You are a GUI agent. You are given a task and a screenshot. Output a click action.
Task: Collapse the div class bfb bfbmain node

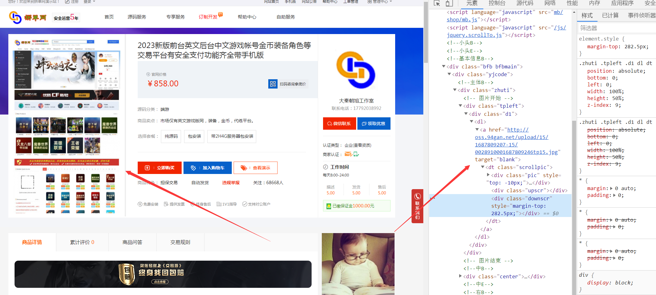tap(443, 67)
